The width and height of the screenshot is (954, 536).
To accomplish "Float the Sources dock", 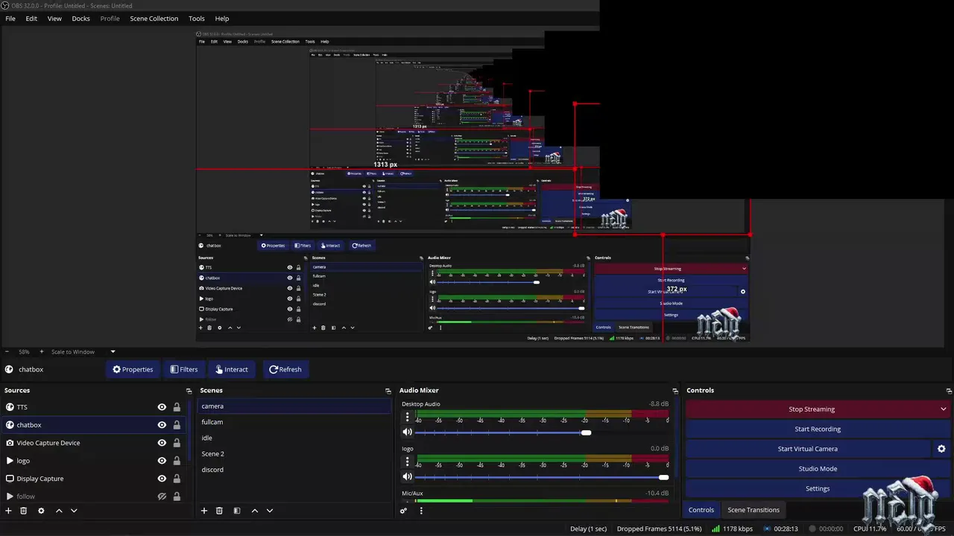I will click(189, 391).
